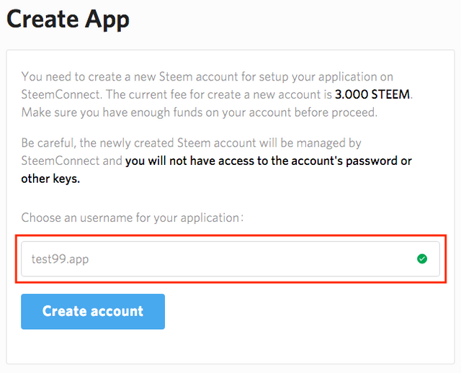Place cursor on the test99.app text

(x=60, y=259)
